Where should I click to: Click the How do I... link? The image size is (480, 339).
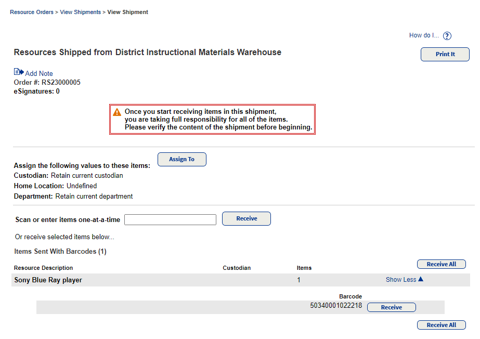[424, 35]
